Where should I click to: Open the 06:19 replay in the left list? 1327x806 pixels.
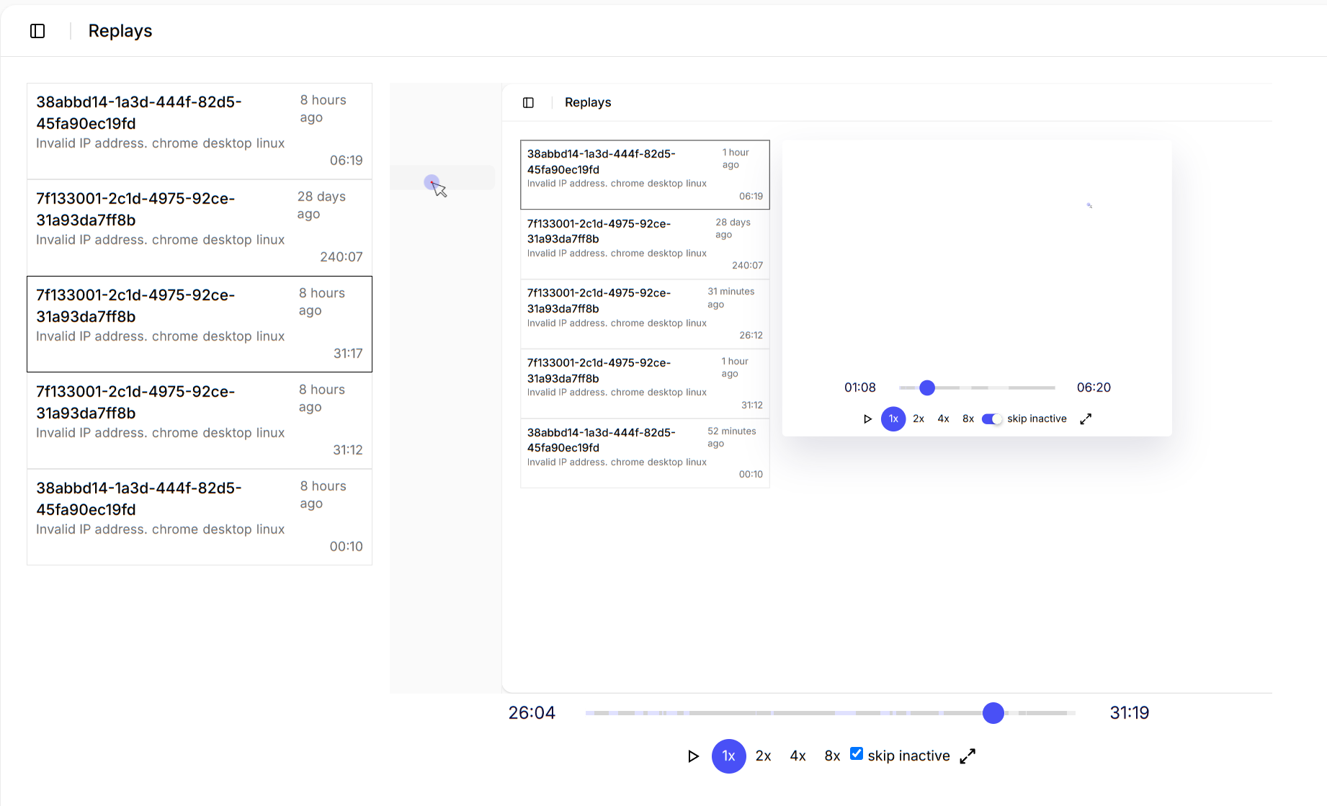200,131
